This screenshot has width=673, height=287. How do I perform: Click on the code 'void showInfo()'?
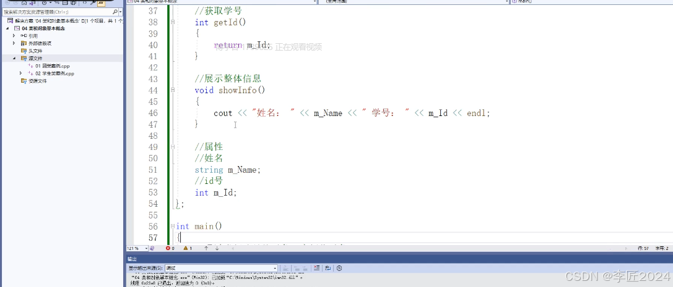pos(230,90)
